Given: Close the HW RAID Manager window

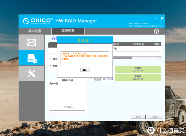Looking at the screenshot, I should [x=162, y=19].
